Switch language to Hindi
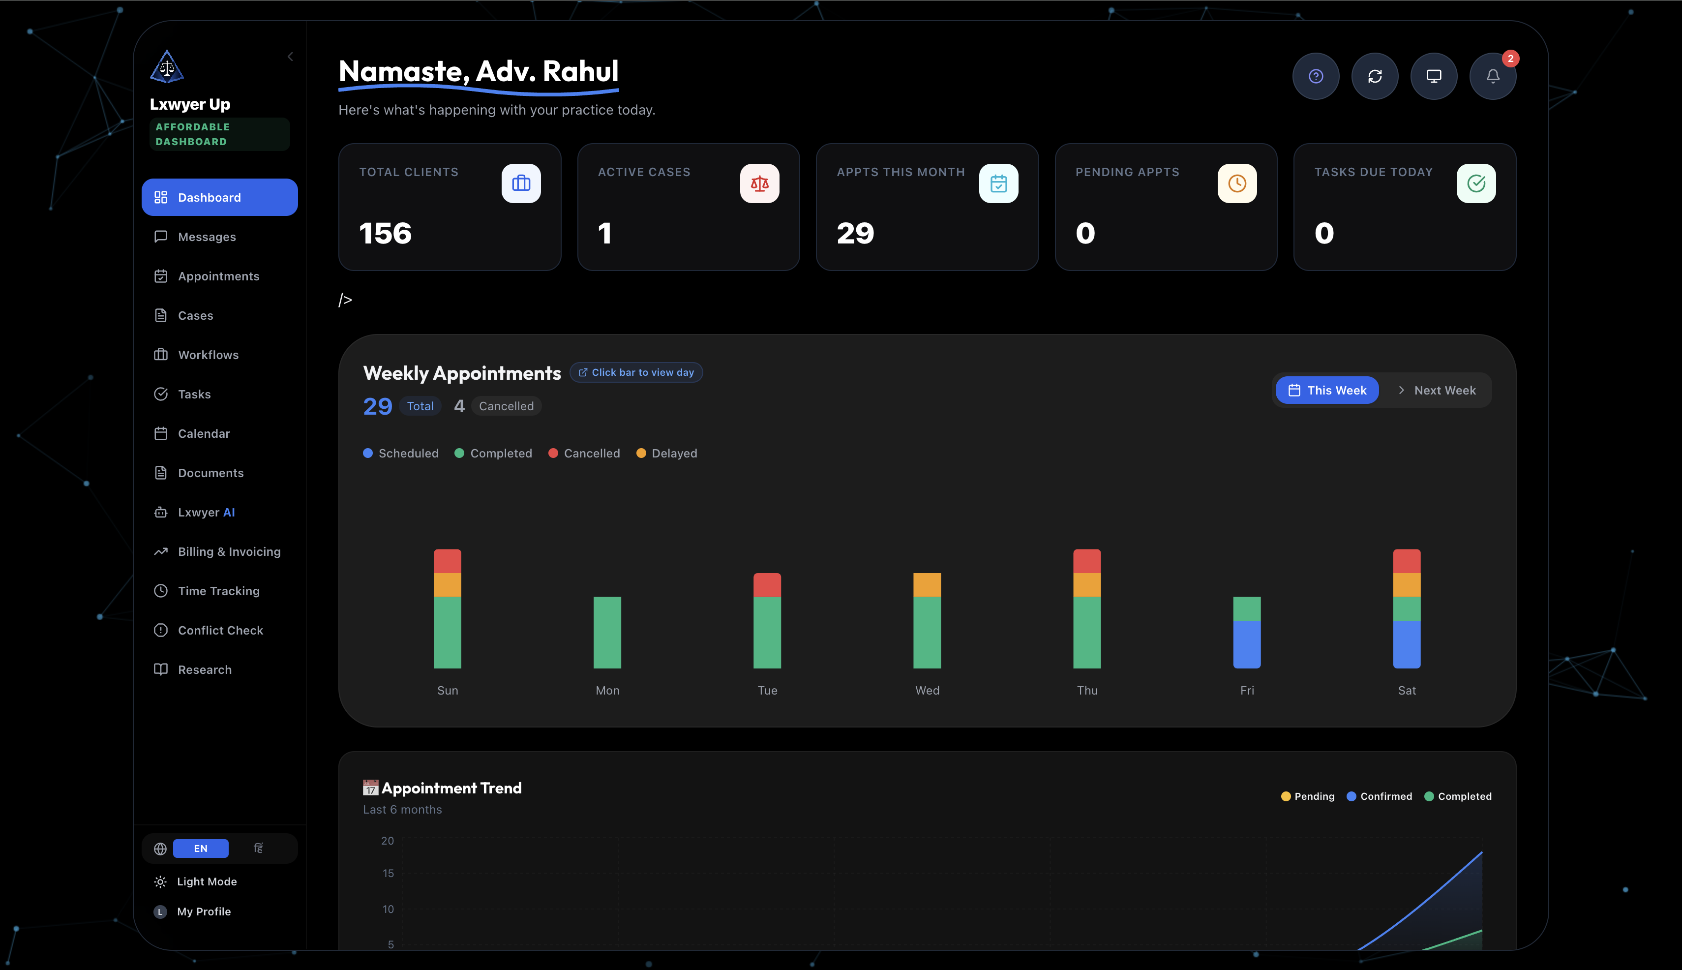 pyautogui.click(x=259, y=848)
